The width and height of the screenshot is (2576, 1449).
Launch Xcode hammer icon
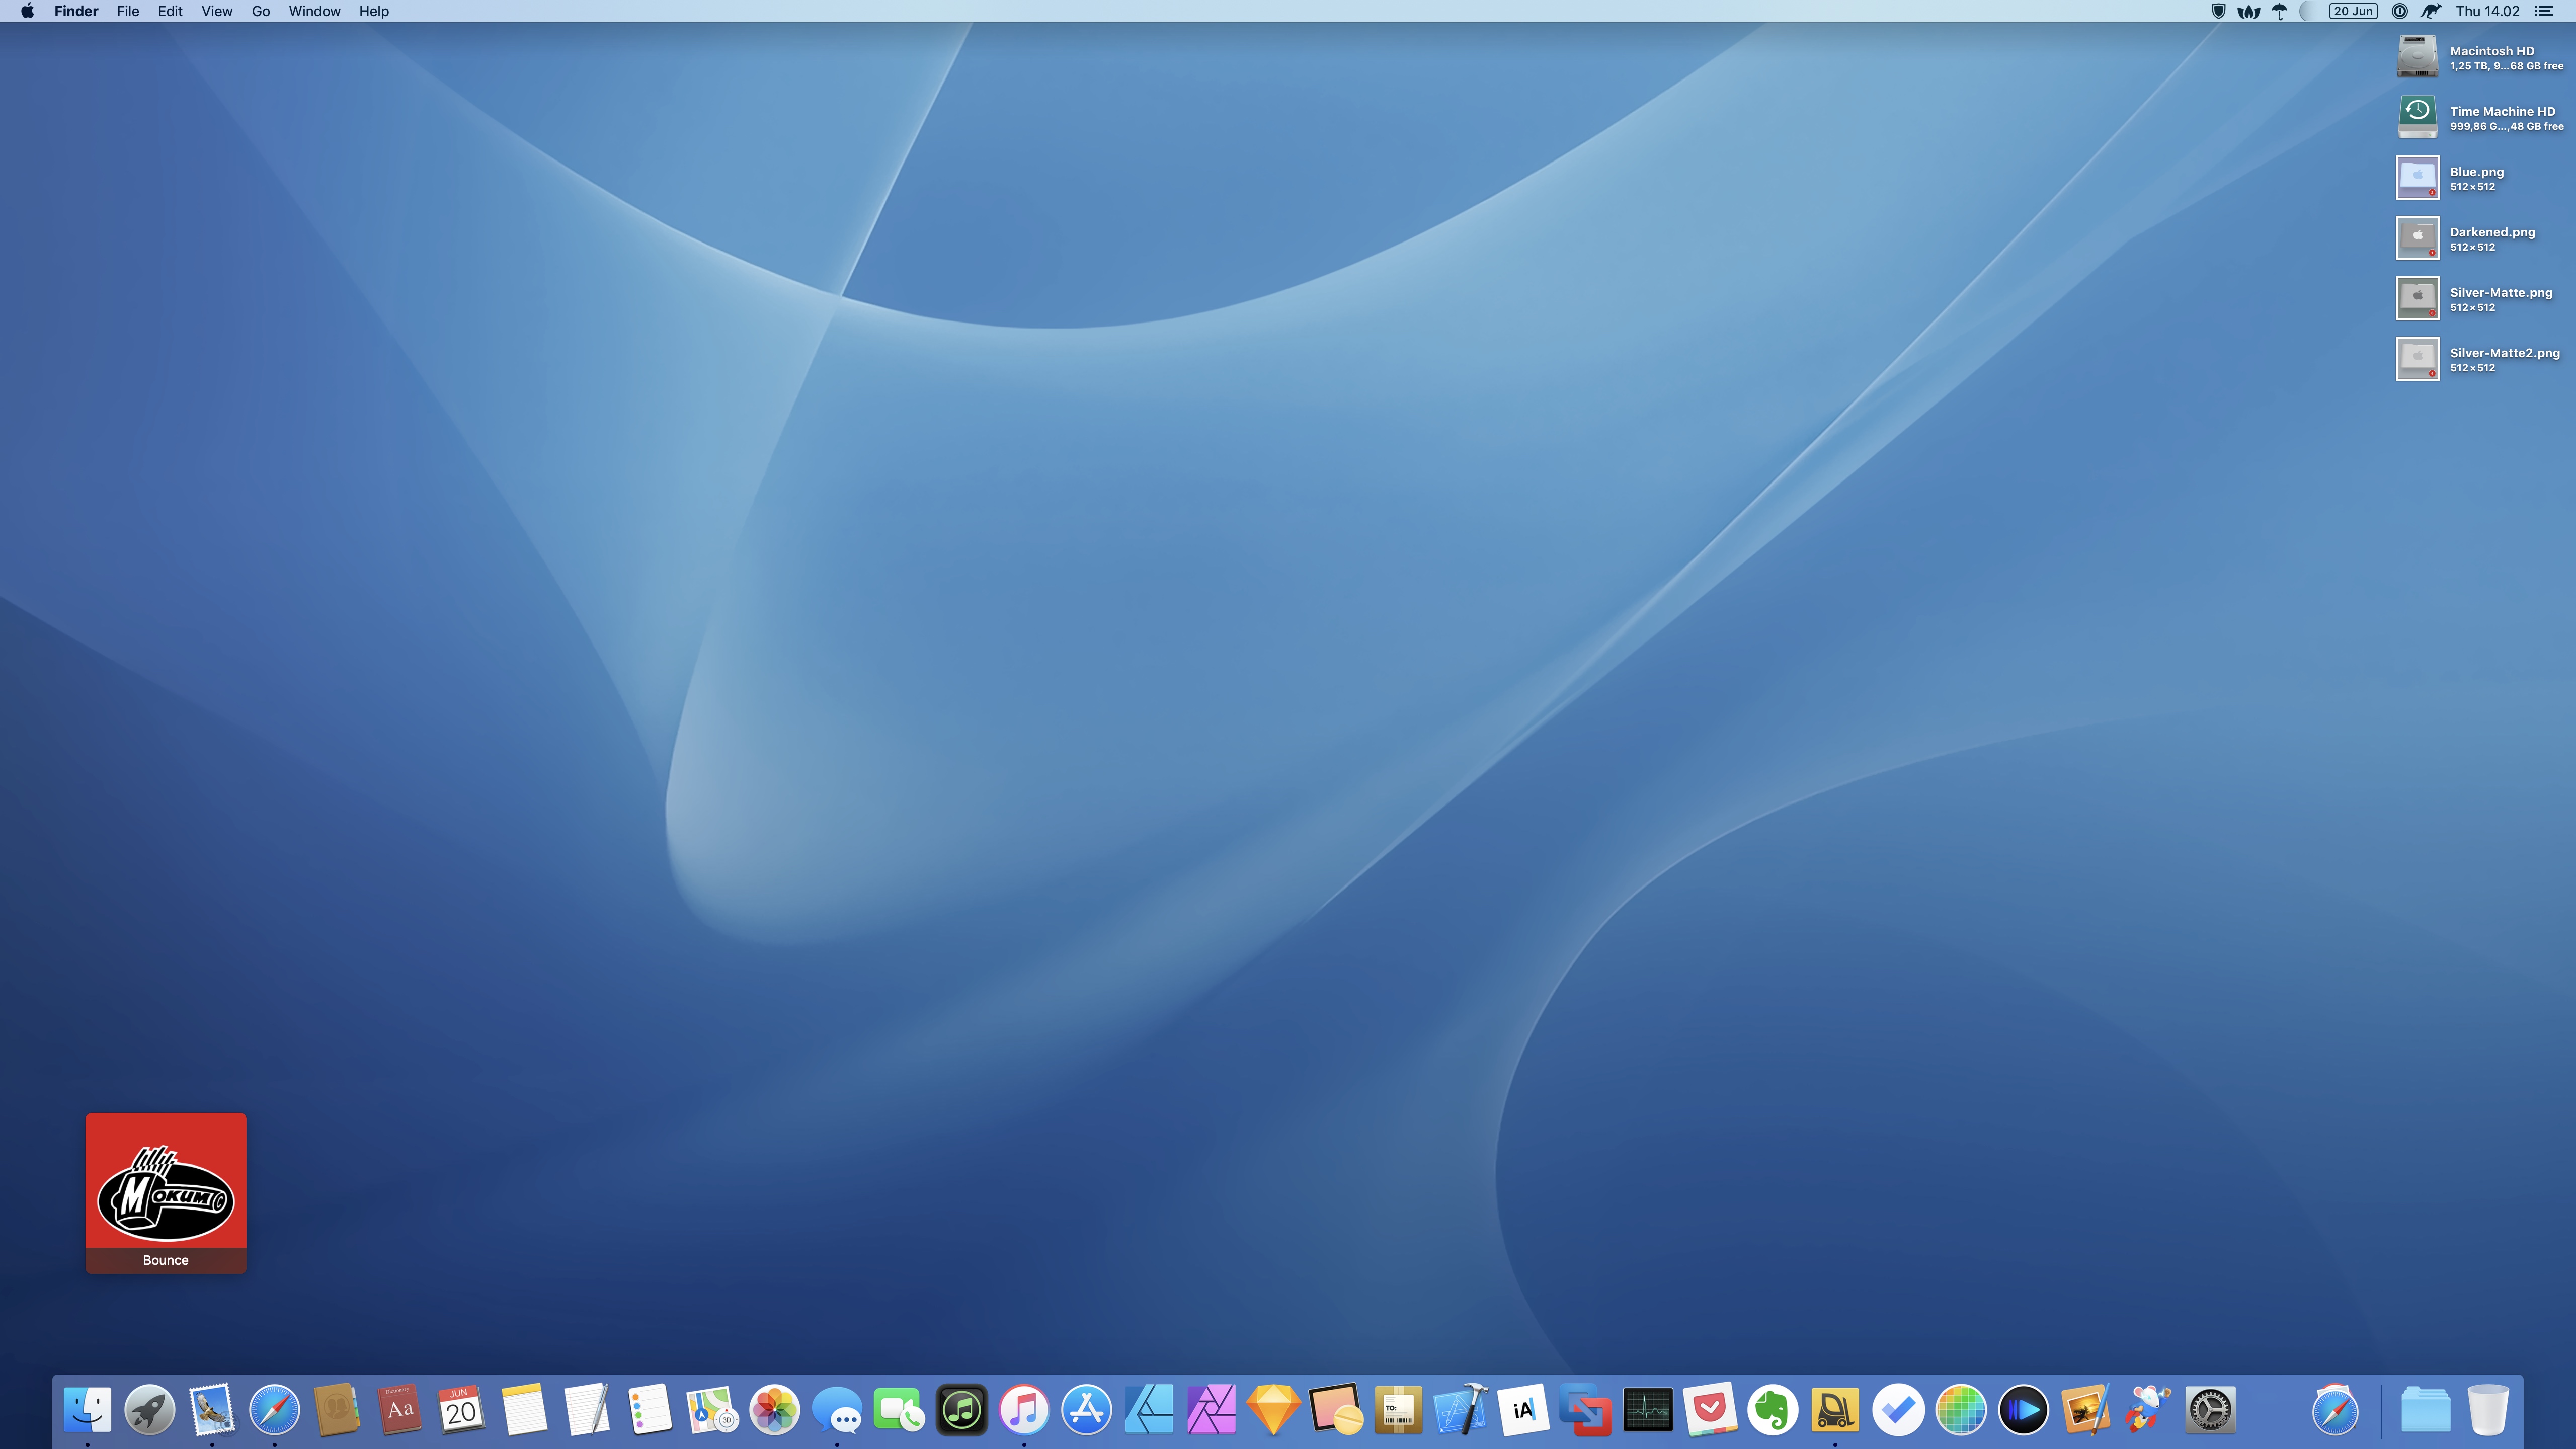[x=1461, y=1410]
